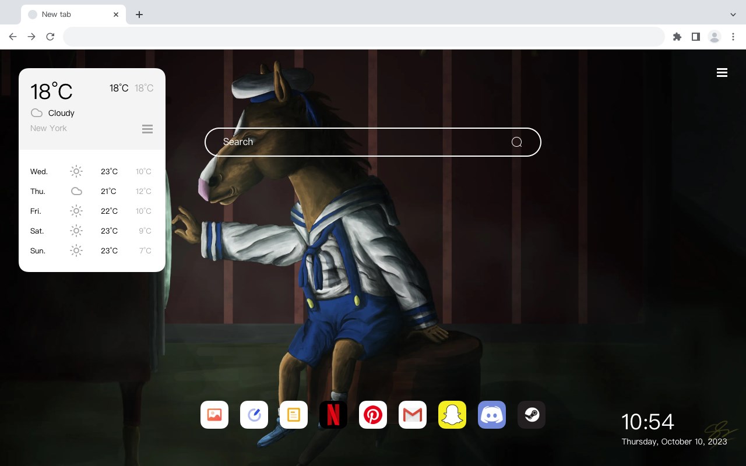This screenshot has height=466, width=746.
Task: Click the Thursday, October 10, 2023 date
Action: pos(674,442)
